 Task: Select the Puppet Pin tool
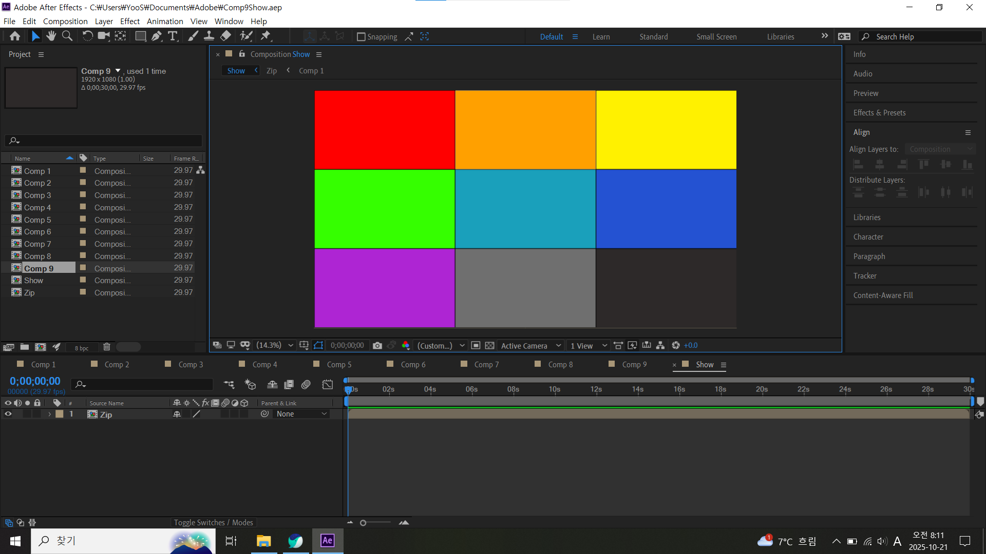266,36
